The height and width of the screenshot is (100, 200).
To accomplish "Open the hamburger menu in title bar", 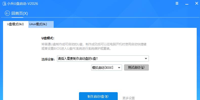I will 177,4.
